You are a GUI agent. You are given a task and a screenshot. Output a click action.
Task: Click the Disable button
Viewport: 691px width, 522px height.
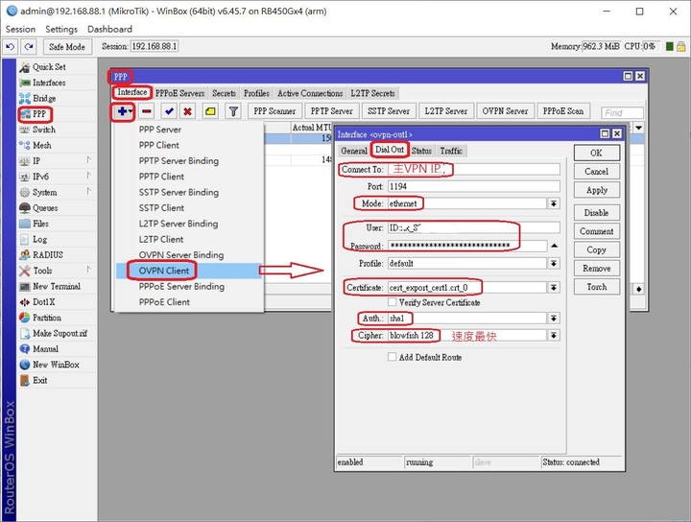tap(597, 213)
